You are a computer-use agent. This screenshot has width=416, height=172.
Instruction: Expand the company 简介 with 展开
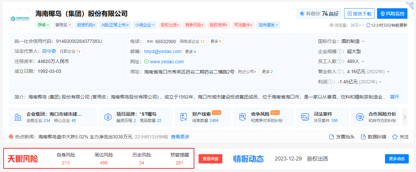click(395, 97)
